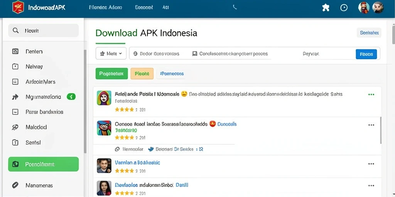
Task: Click the phone icon in header
Action: pos(235,7)
